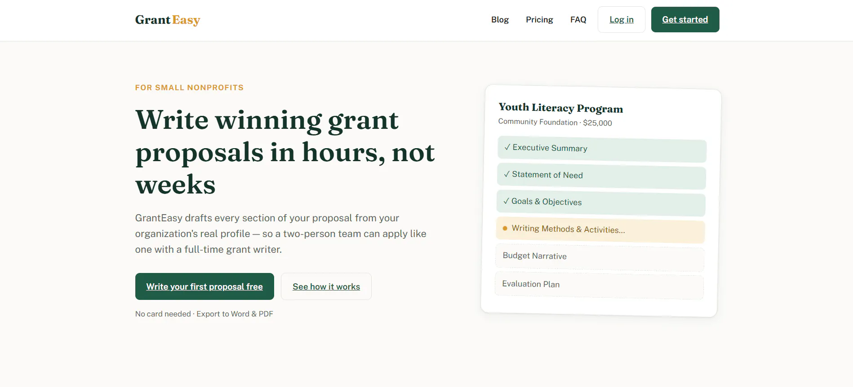The height and width of the screenshot is (387, 853).
Task: Select the Goals & Objectives row
Action: click(601, 203)
